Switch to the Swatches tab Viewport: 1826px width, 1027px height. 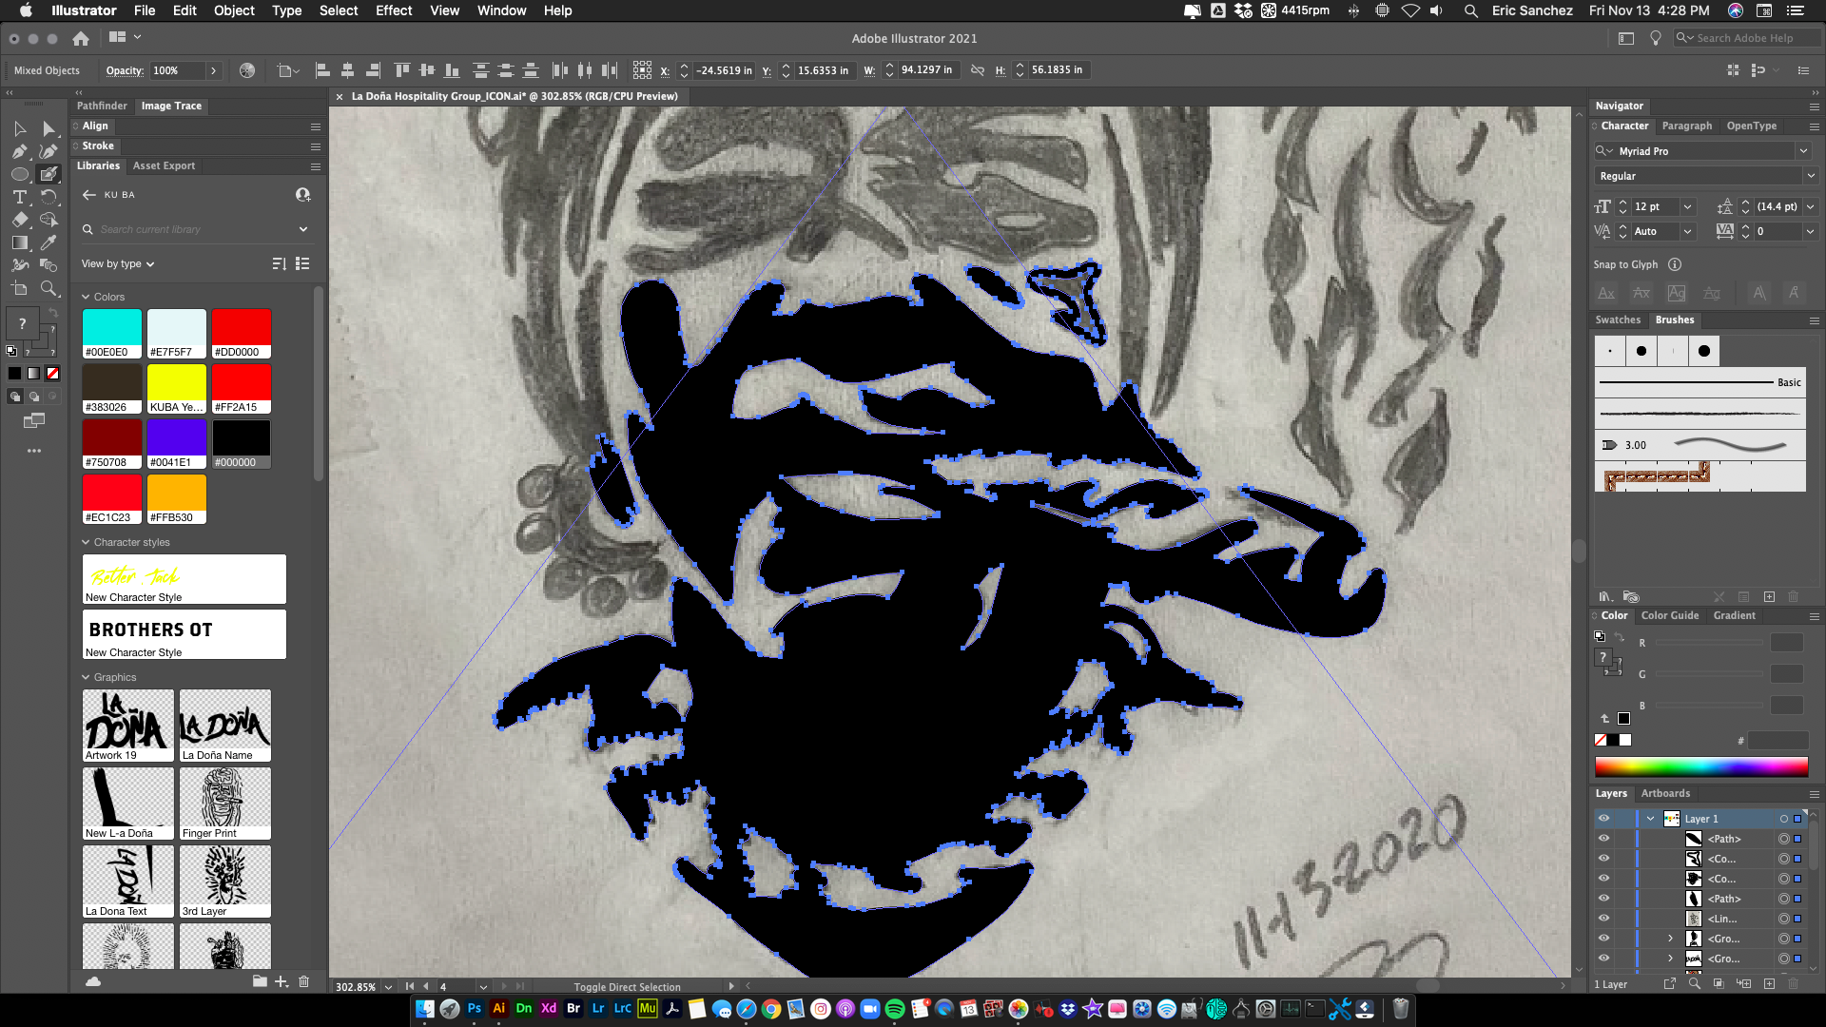click(1617, 320)
